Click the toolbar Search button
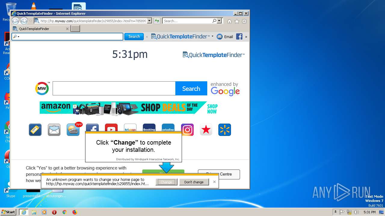The image size is (385, 216). [134, 37]
